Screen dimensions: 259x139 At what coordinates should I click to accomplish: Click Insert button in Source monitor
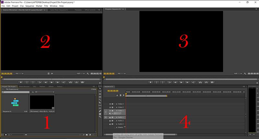[71, 82]
